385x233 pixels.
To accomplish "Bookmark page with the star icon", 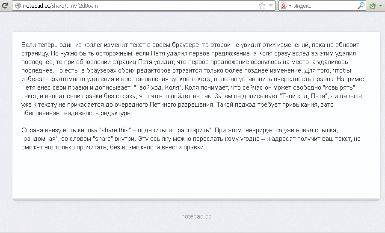I will 262,6.
